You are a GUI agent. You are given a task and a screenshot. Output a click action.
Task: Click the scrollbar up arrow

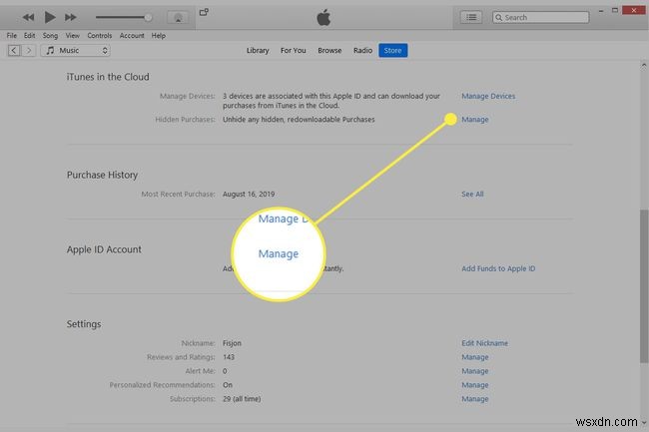tap(644, 65)
